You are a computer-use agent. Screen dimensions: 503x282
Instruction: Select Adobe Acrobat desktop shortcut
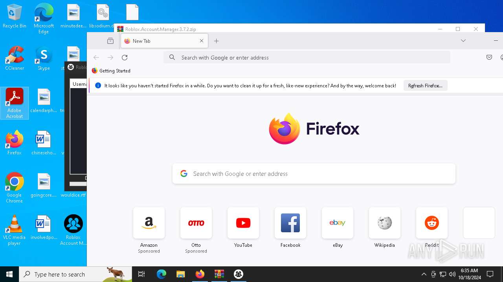(x=15, y=103)
